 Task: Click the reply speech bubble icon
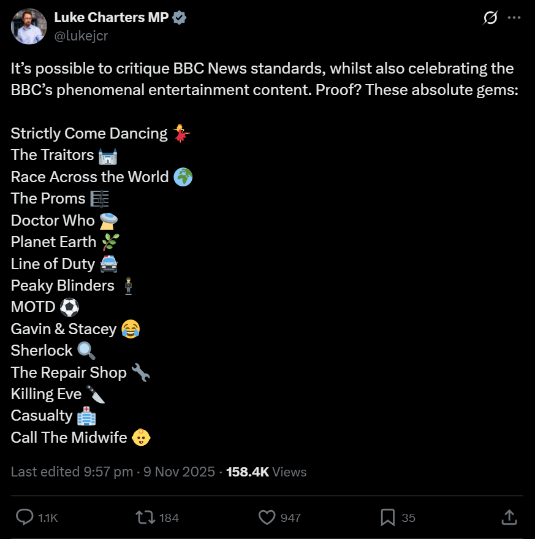24,518
